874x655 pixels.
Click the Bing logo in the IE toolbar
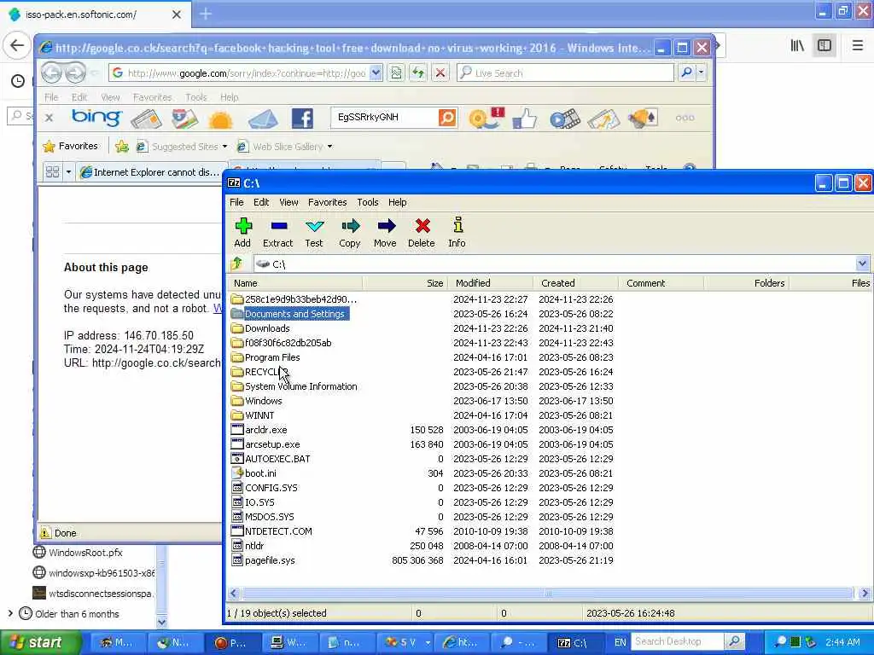pos(96,117)
